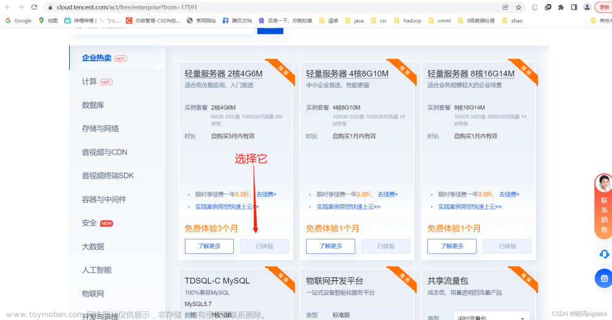Open the 地图 maps bookmark
This screenshot has height=320, width=612.
[x=48, y=21]
